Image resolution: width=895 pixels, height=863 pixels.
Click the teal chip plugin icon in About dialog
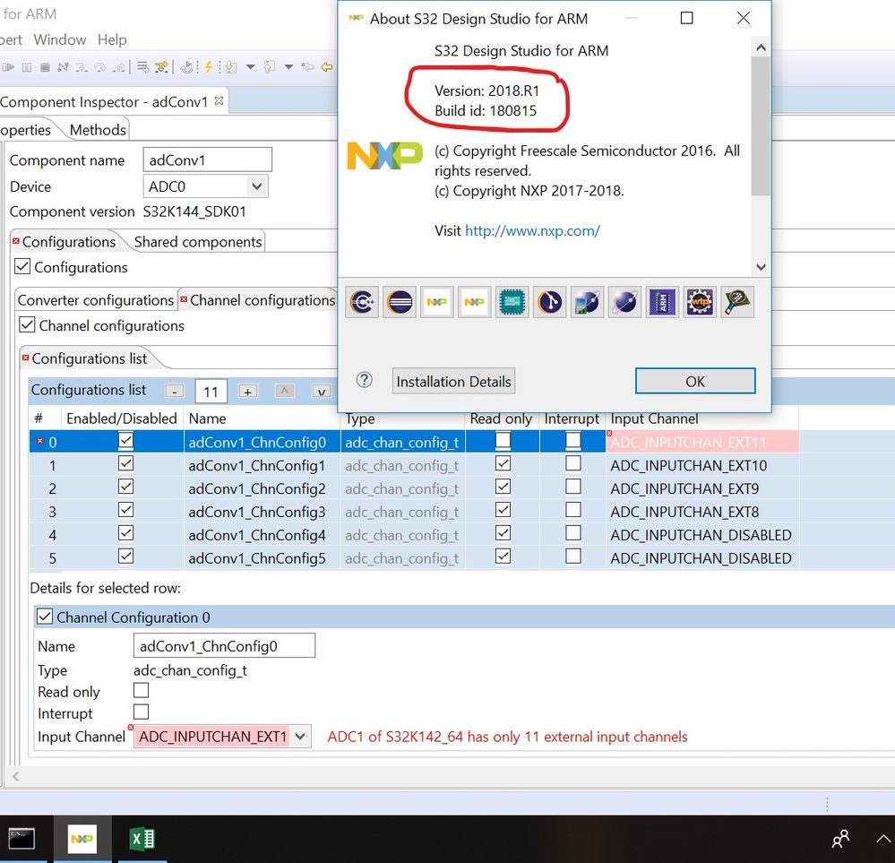(x=512, y=302)
